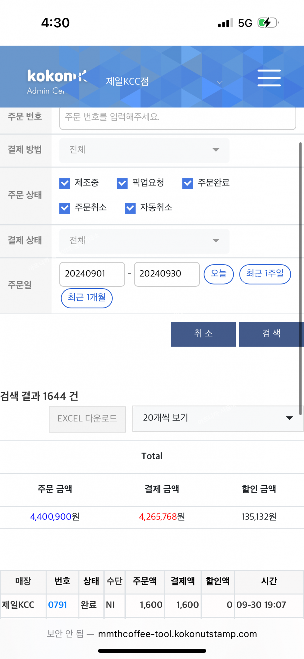Expand the 제일KCC점 store selector chevron

tap(220, 82)
